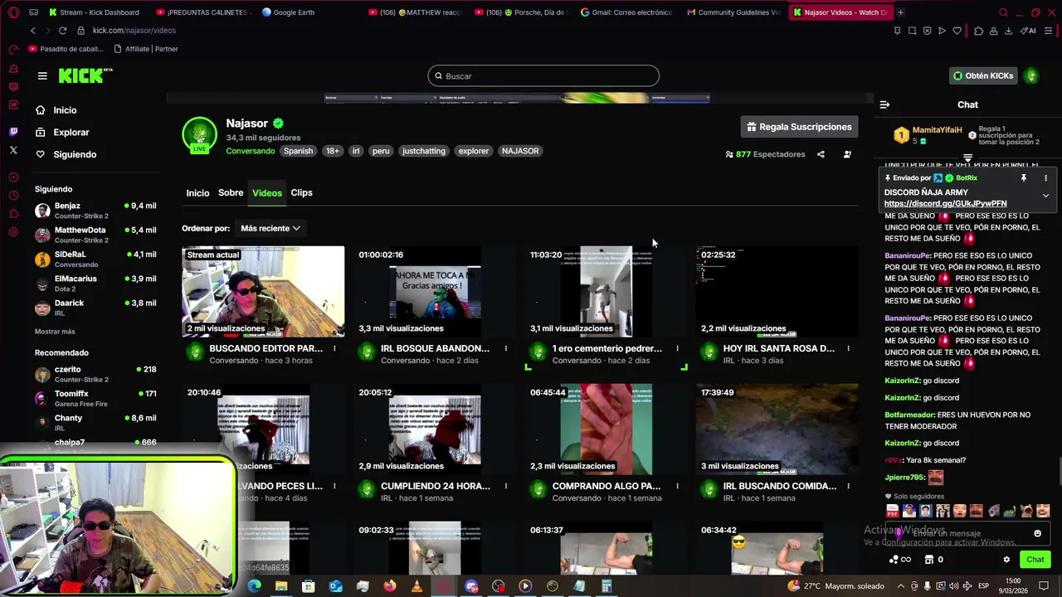Click the Buscar search field

click(x=543, y=76)
